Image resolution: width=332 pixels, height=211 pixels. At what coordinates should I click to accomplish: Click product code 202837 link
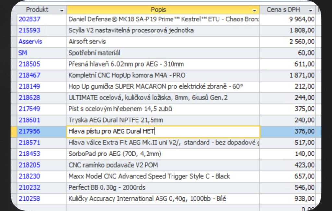30,19
